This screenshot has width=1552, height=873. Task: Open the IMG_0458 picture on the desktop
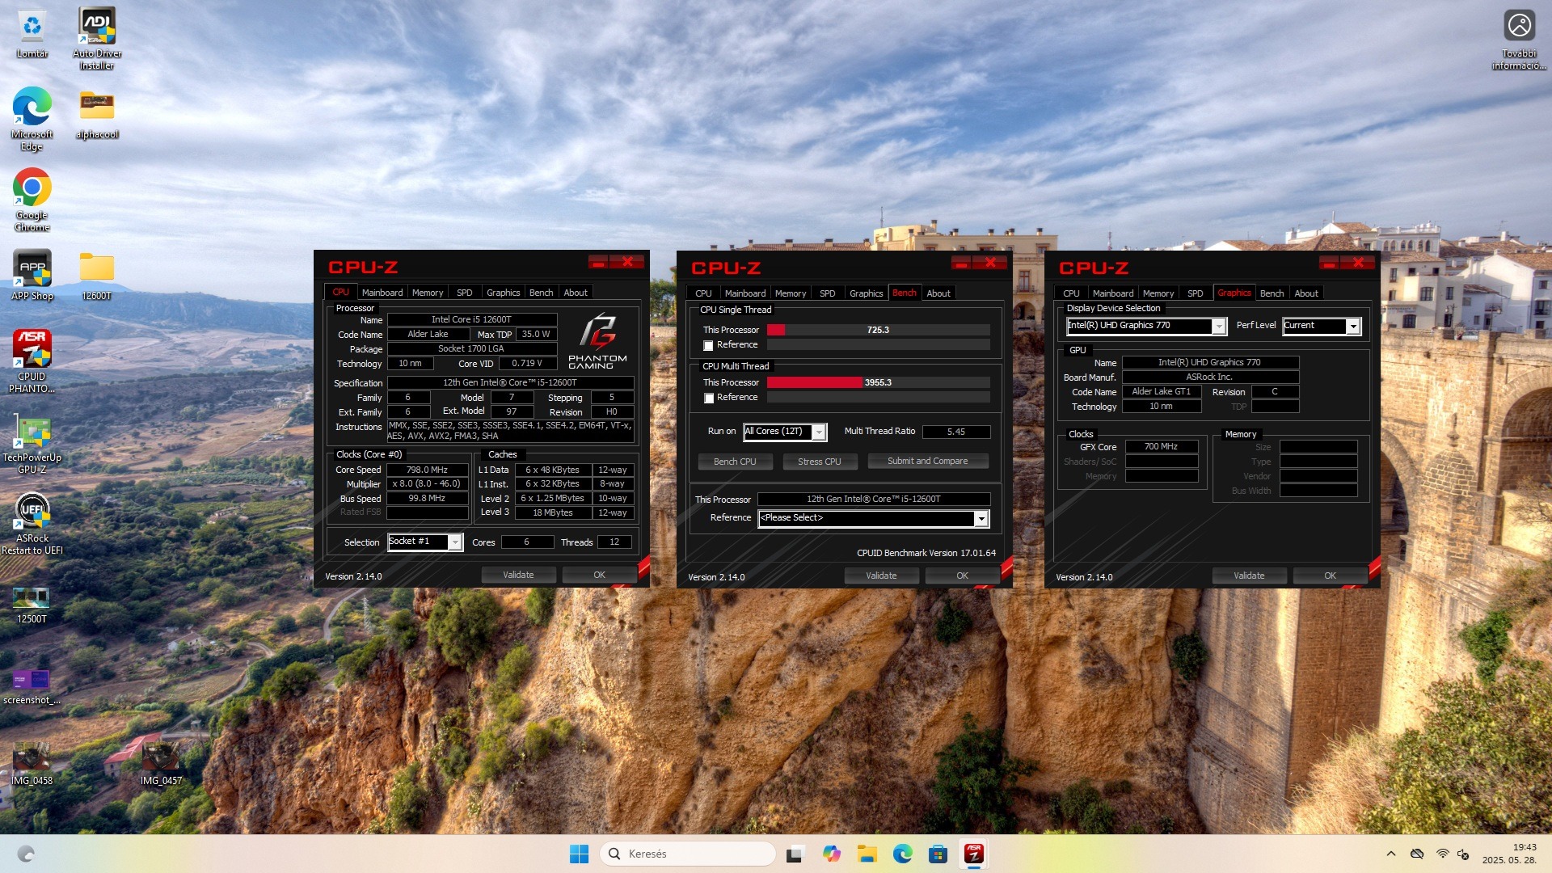(x=32, y=765)
